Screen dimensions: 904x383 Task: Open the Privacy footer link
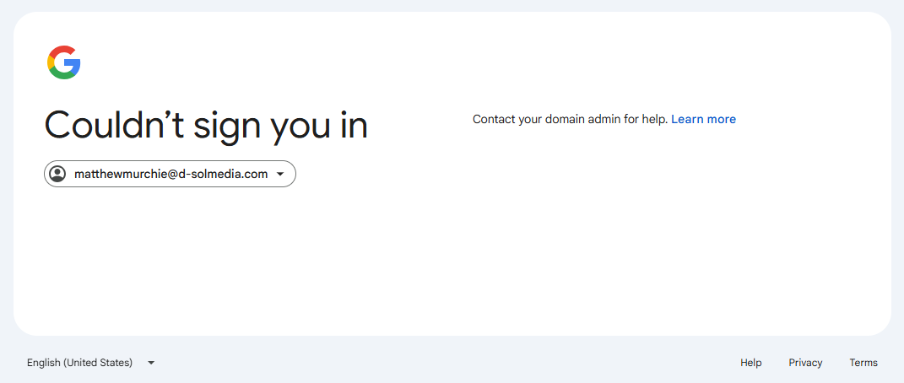pos(805,363)
